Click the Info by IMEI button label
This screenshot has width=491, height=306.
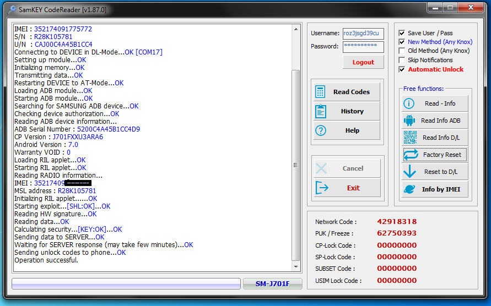tap(441, 189)
